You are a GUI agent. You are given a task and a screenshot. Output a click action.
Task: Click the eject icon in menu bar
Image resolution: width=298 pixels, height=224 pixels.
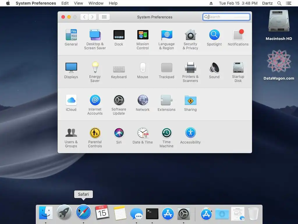click(211, 3)
